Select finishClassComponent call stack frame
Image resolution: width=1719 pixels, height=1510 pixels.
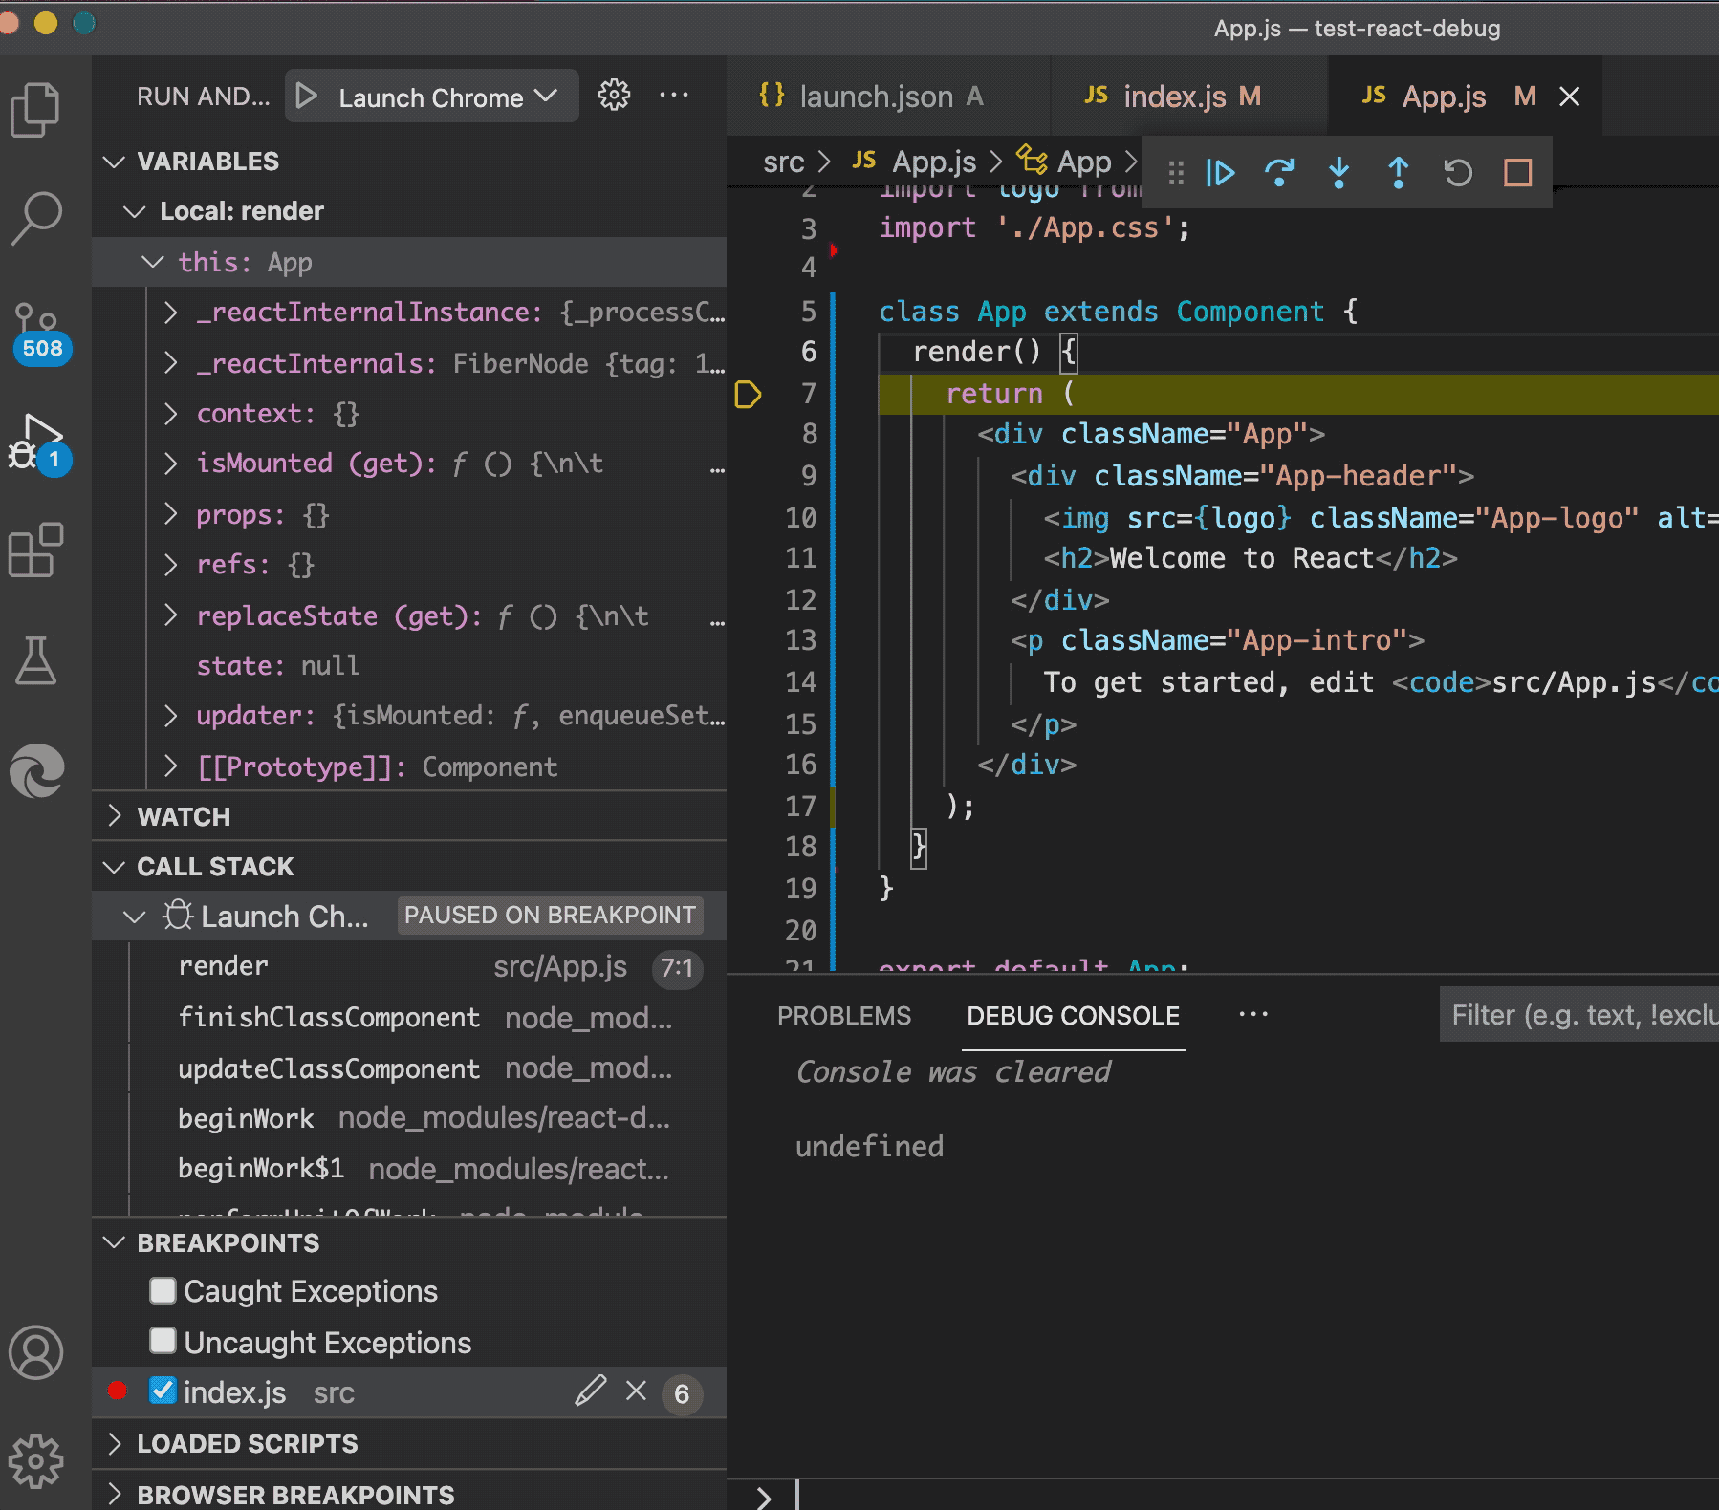point(329,1018)
